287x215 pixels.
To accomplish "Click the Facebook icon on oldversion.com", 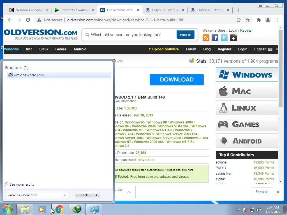I will pyautogui.click(x=215, y=38).
